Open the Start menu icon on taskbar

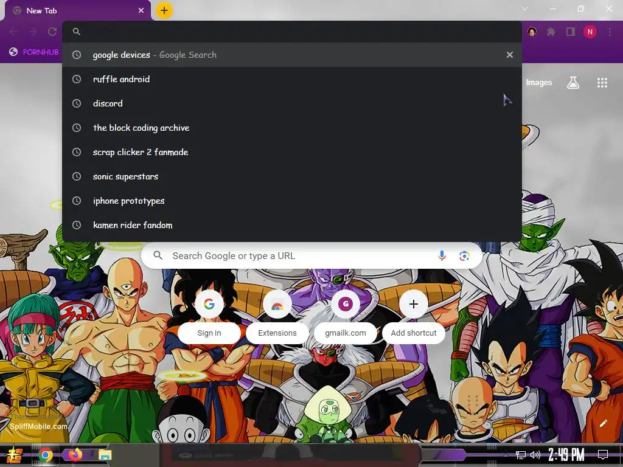pos(15,455)
